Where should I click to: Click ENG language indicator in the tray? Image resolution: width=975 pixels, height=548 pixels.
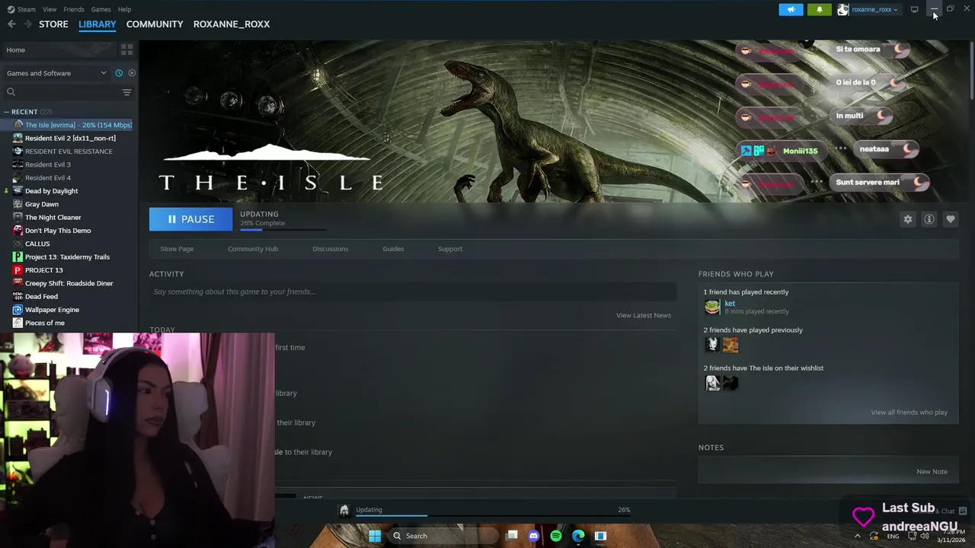(893, 537)
